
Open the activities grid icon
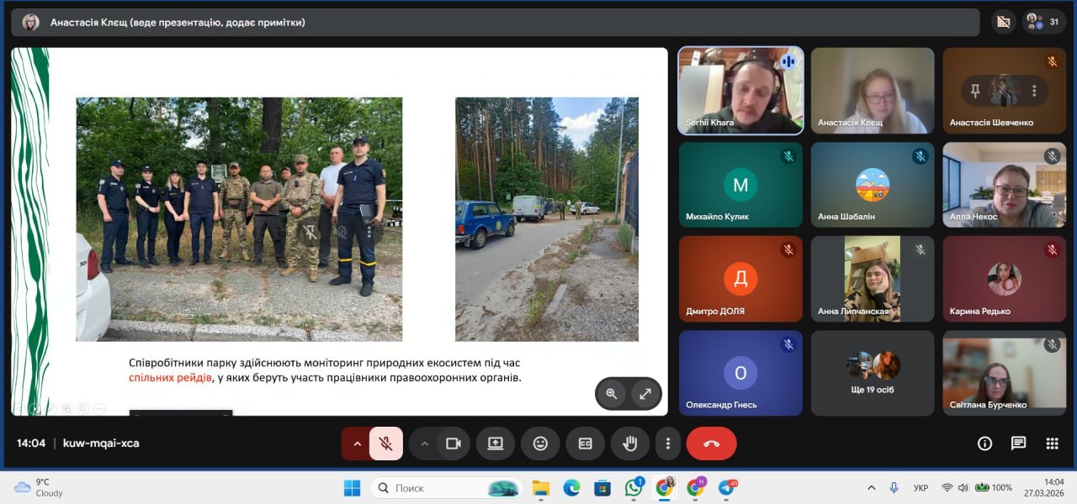[x=1052, y=444]
